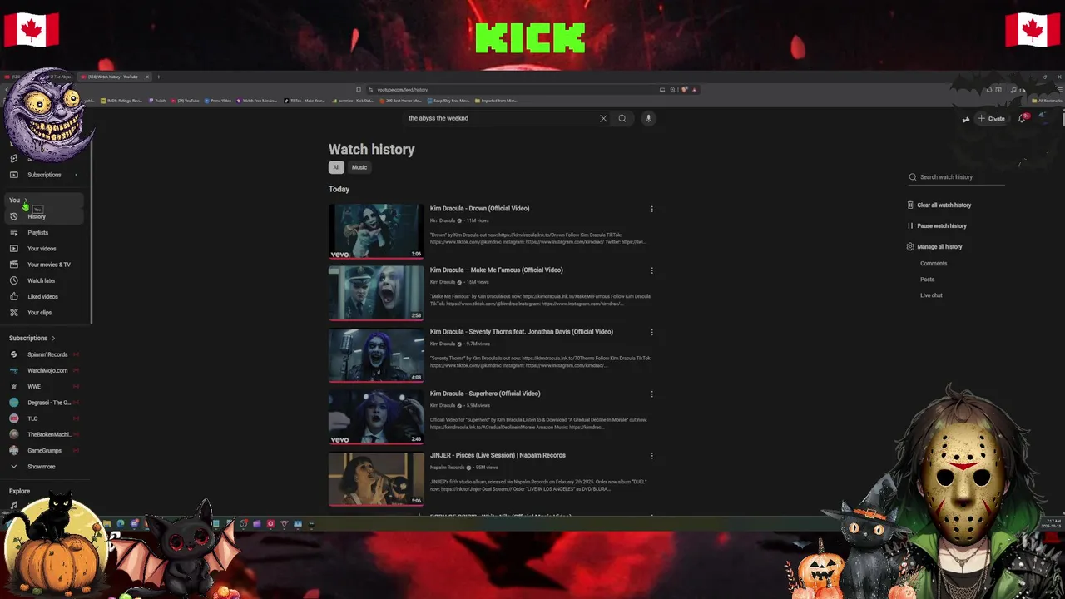Viewport: 1065px width, 599px height.
Task: Open the Napalm Records channel name
Action: pyautogui.click(x=448, y=468)
